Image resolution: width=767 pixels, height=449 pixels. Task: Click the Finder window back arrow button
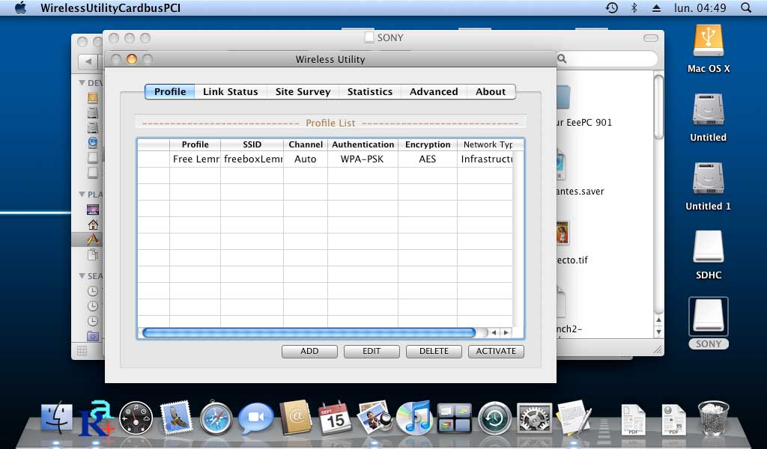88,61
